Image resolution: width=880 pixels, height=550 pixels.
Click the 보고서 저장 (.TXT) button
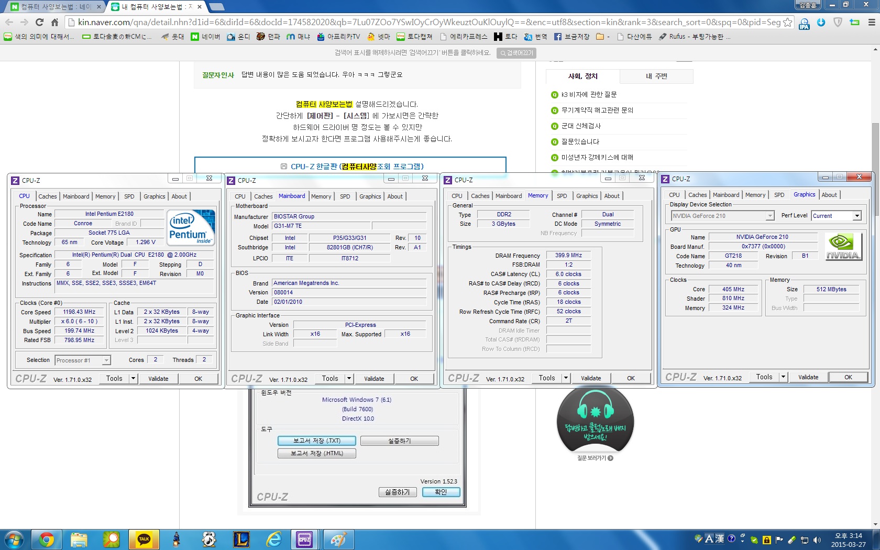pos(316,441)
